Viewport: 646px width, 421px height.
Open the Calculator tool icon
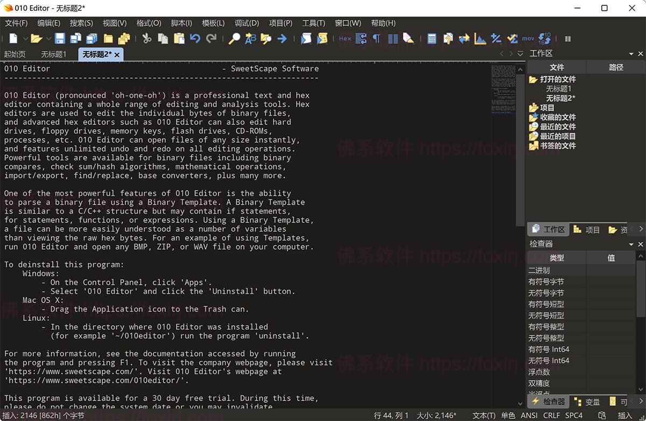point(432,39)
